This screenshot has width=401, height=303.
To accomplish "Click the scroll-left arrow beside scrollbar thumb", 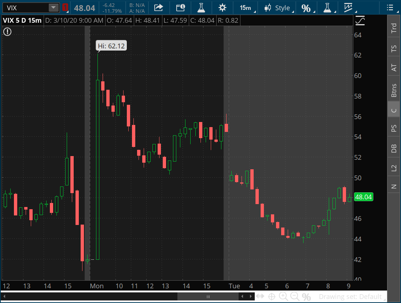I will tap(242, 297).
